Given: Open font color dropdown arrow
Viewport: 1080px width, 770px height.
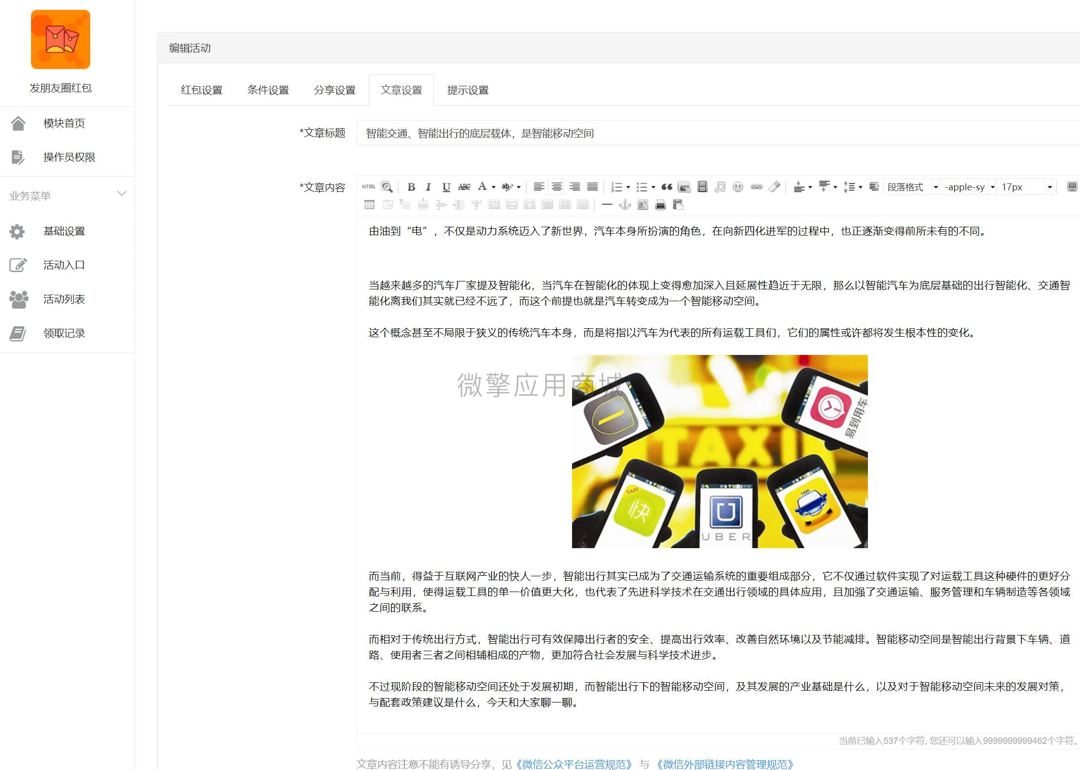Looking at the screenshot, I should (493, 187).
